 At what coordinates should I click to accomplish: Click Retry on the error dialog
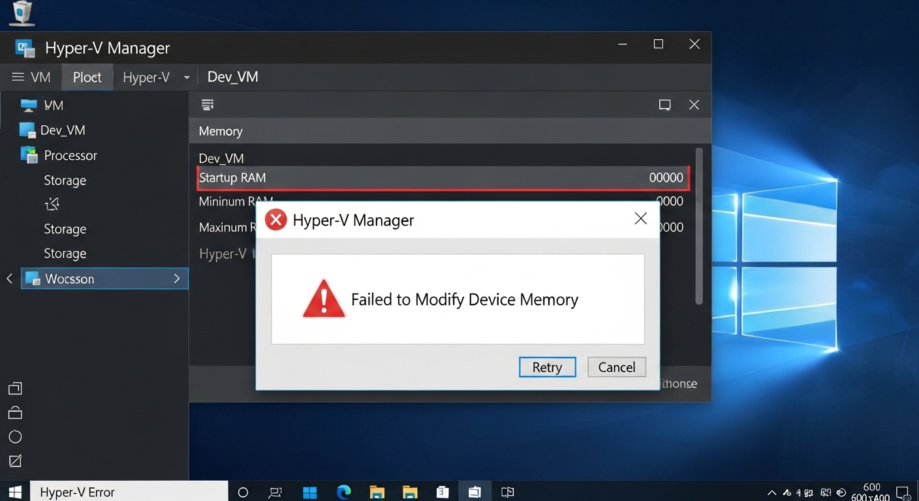click(x=547, y=367)
